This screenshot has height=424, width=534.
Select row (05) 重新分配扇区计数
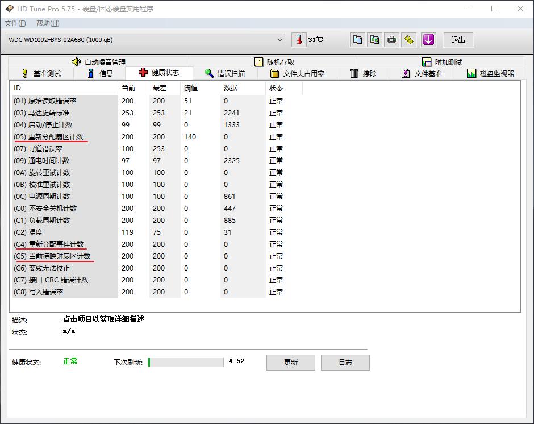point(157,136)
